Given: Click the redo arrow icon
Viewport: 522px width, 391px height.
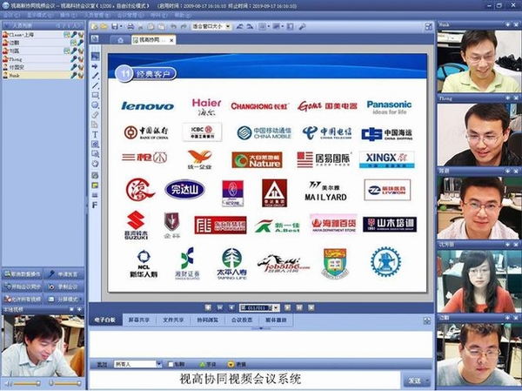Looking at the screenshot, I should point(184,26).
